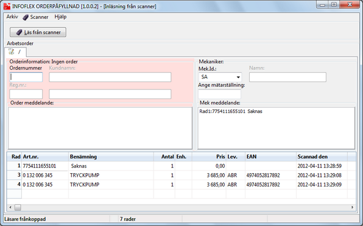Click the Lev. column header
363x226 pixels.
[x=236, y=157]
